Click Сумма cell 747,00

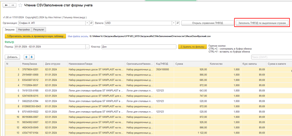click(191, 96)
